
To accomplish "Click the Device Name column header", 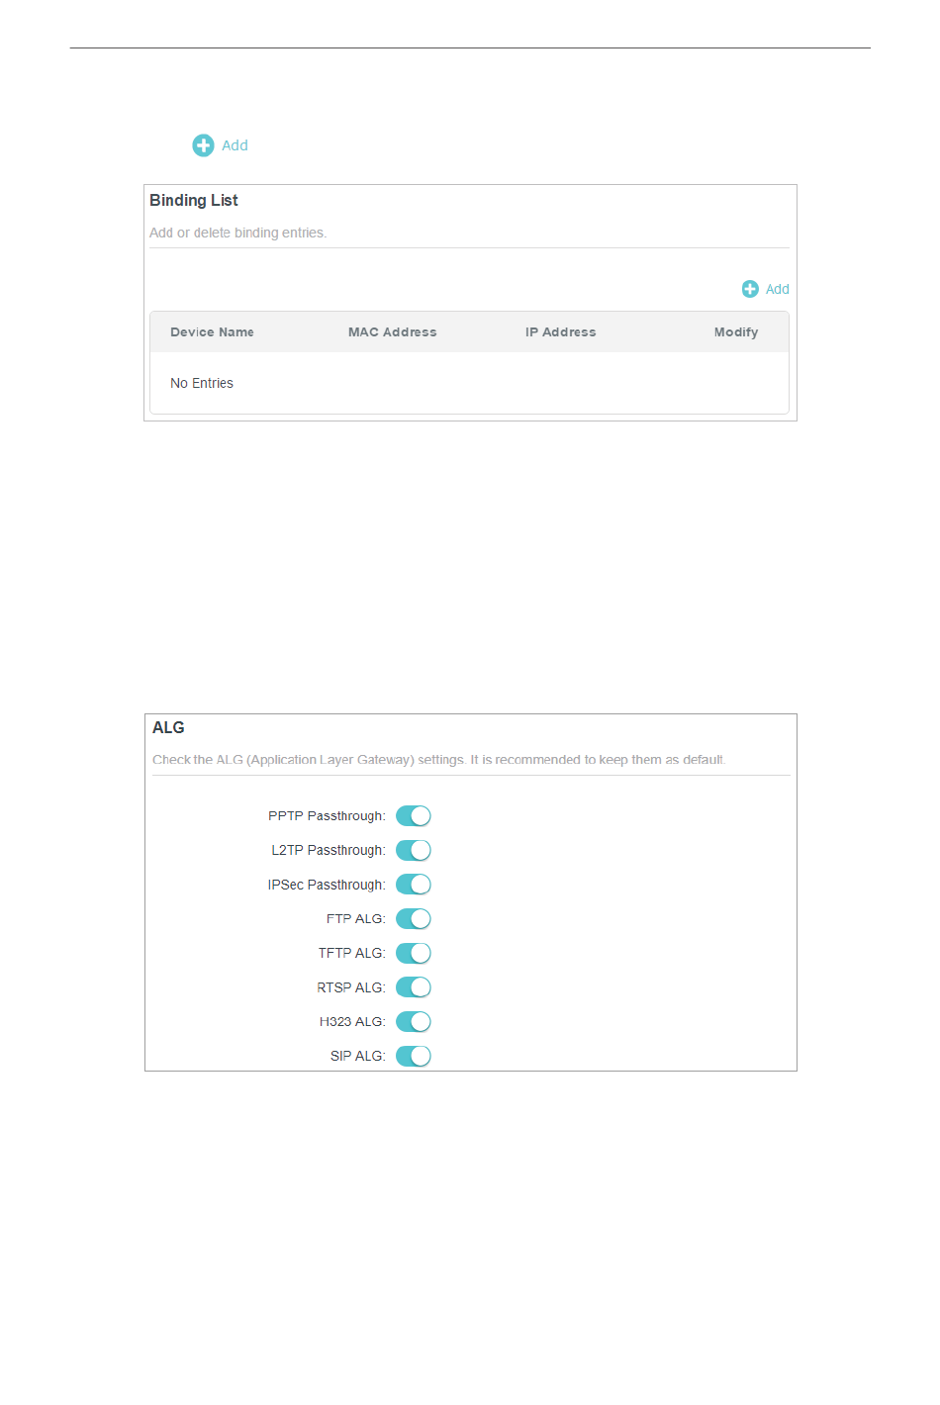I will 212,332.
